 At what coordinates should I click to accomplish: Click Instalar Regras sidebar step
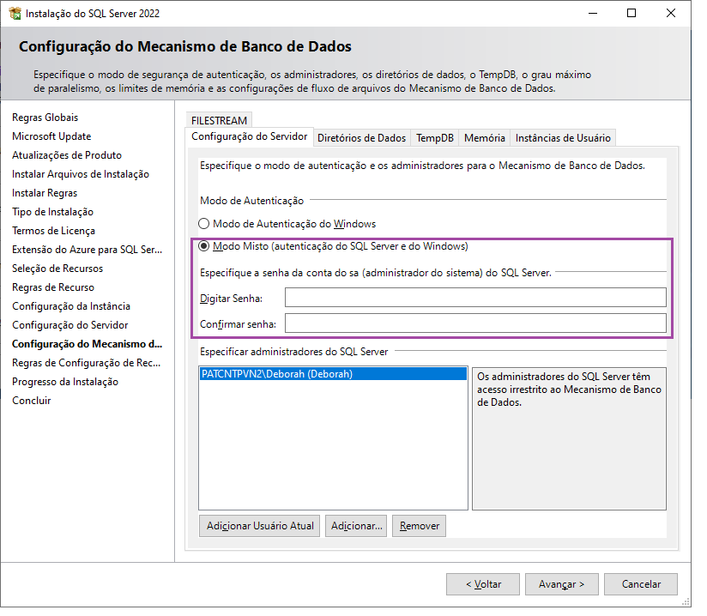pos(45,193)
